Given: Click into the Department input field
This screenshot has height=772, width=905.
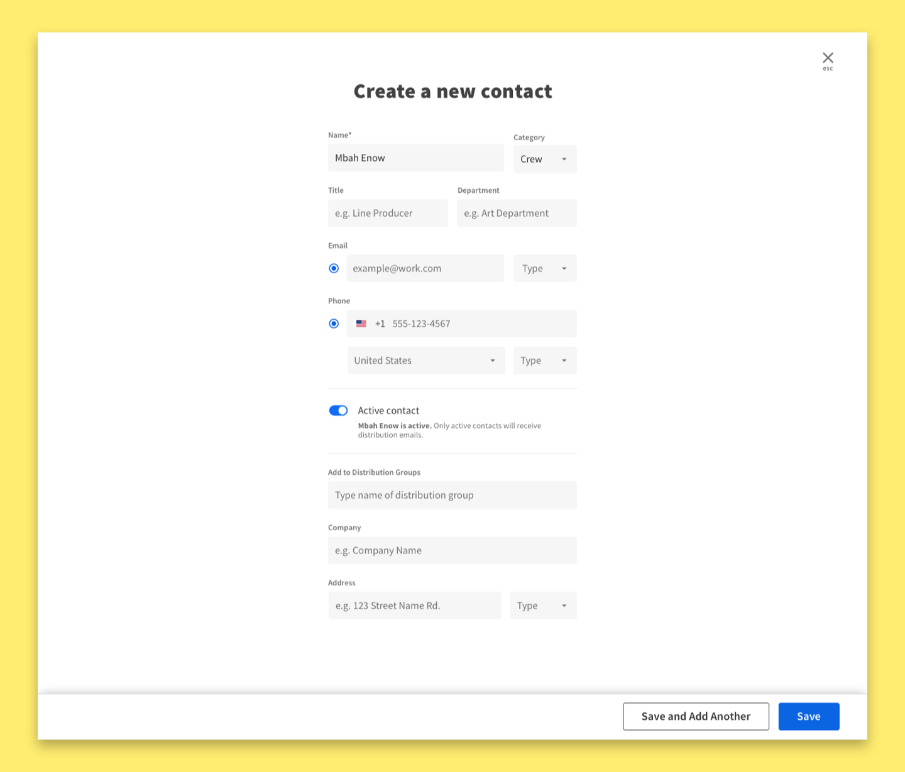Looking at the screenshot, I should (x=517, y=213).
